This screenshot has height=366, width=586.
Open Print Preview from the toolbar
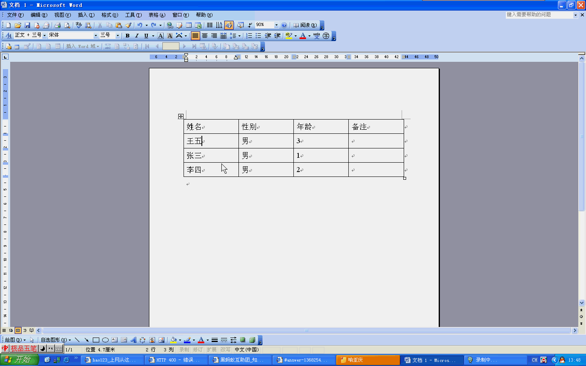67,25
